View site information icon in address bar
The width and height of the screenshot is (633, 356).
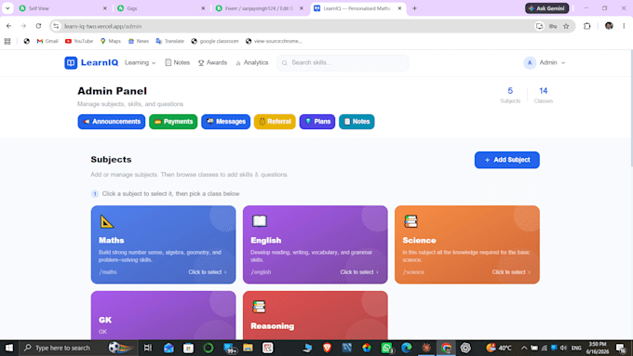pos(56,26)
